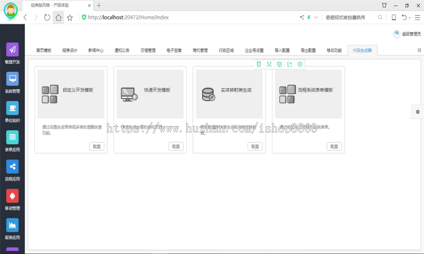Click the browser back arrow
The image size is (424, 254).
point(25,17)
